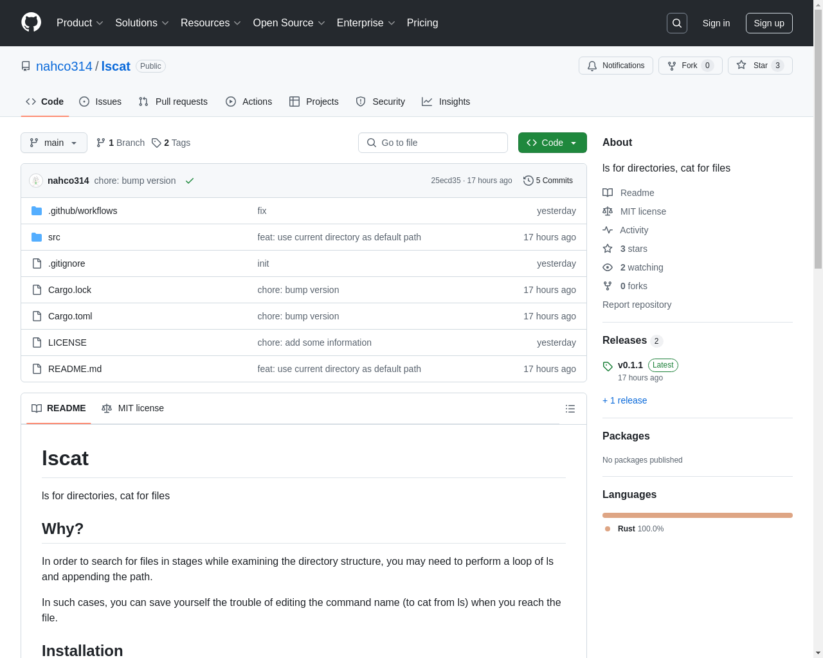The image size is (823, 658).
Task: Open the Pricing link
Action: (x=422, y=23)
